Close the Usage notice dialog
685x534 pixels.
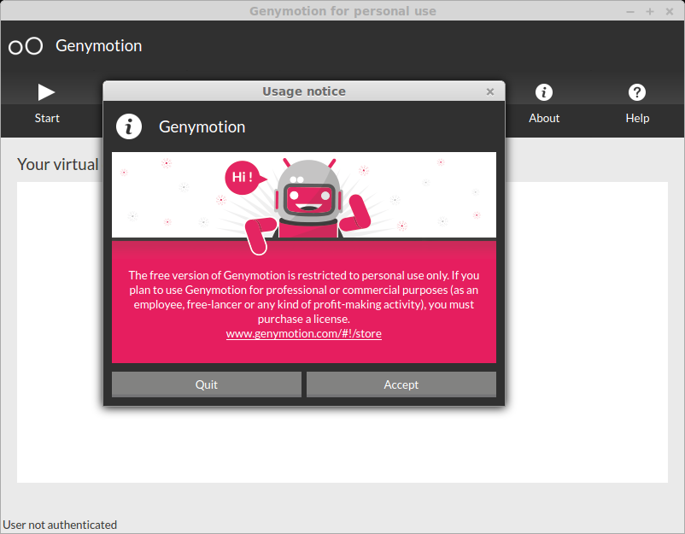[x=490, y=91]
